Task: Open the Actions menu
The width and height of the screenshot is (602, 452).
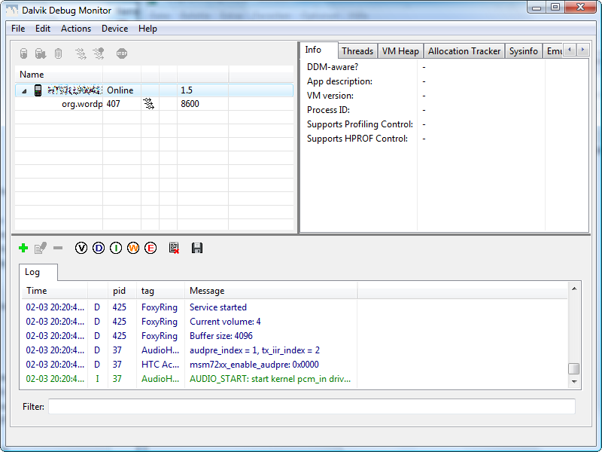Action: click(75, 29)
